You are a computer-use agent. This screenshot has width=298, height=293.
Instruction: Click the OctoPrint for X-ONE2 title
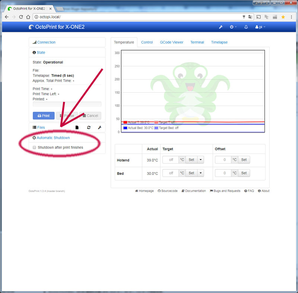click(57, 27)
